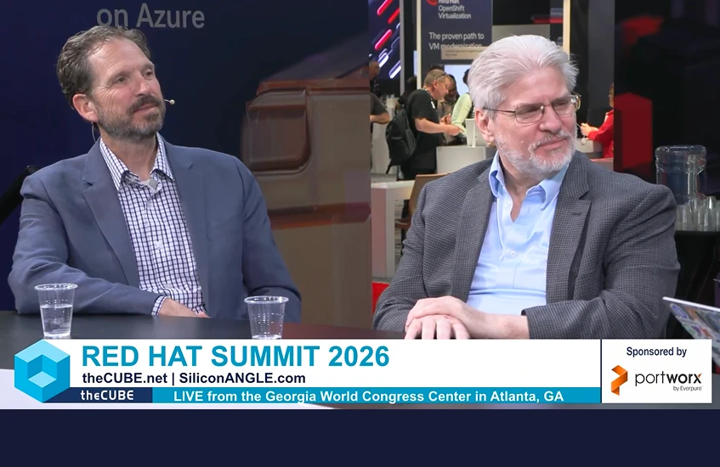Click theCUBE cube logo icon
Screen dimensions: 720x467
pos(42,371)
